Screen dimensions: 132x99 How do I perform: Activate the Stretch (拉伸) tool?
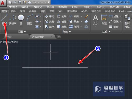[x=49, y=27]
